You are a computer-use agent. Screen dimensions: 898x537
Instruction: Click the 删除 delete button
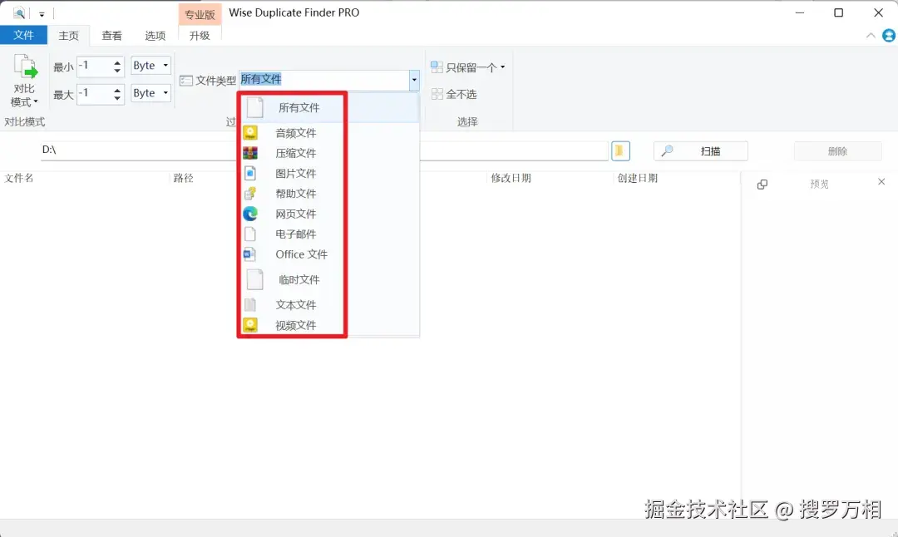coord(838,151)
